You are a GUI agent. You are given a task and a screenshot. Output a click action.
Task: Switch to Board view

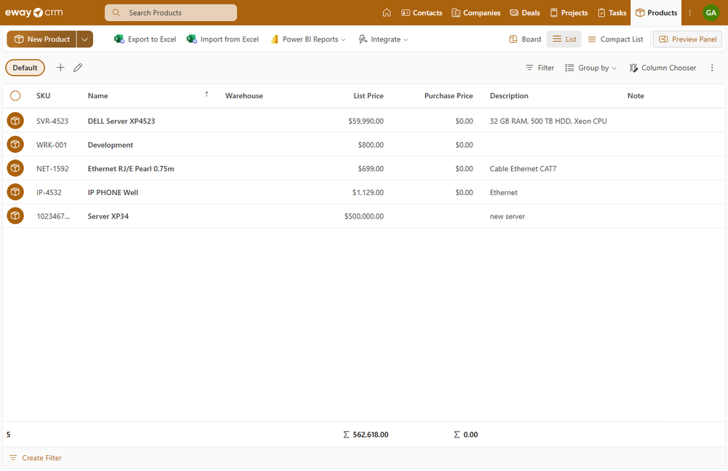pyautogui.click(x=525, y=39)
